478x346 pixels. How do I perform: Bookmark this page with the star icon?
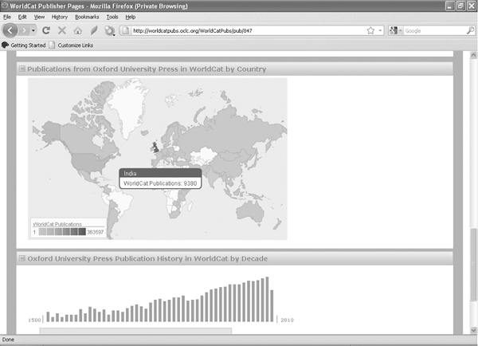coord(370,30)
